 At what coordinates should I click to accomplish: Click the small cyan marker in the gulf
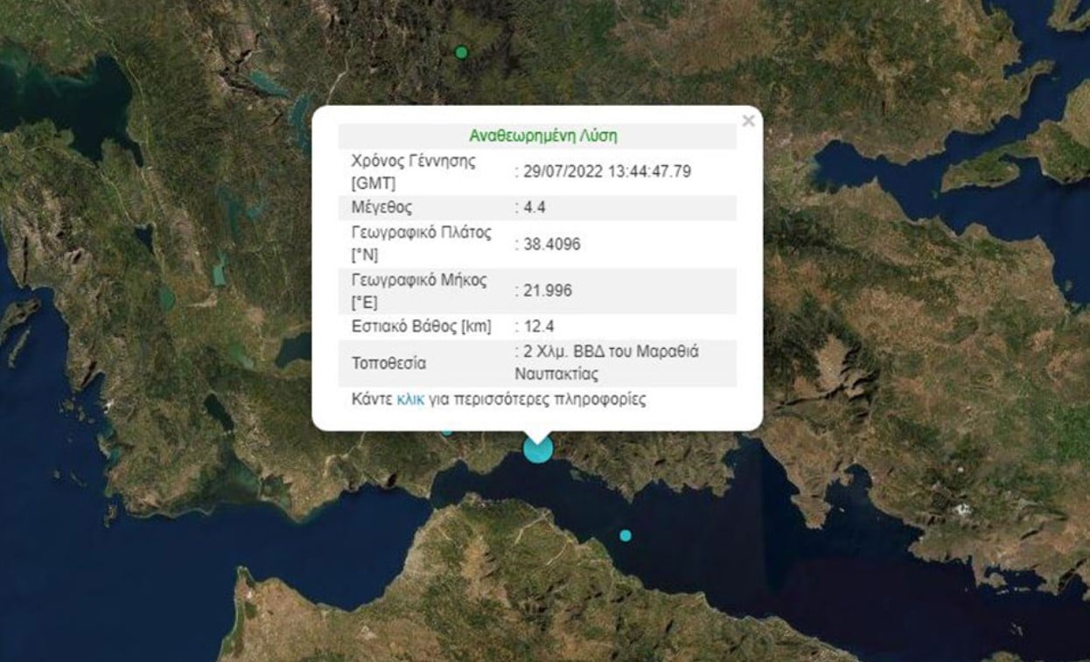tap(625, 535)
